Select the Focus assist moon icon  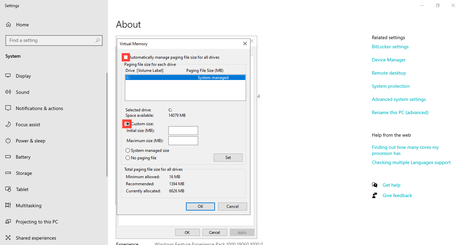click(8, 124)
